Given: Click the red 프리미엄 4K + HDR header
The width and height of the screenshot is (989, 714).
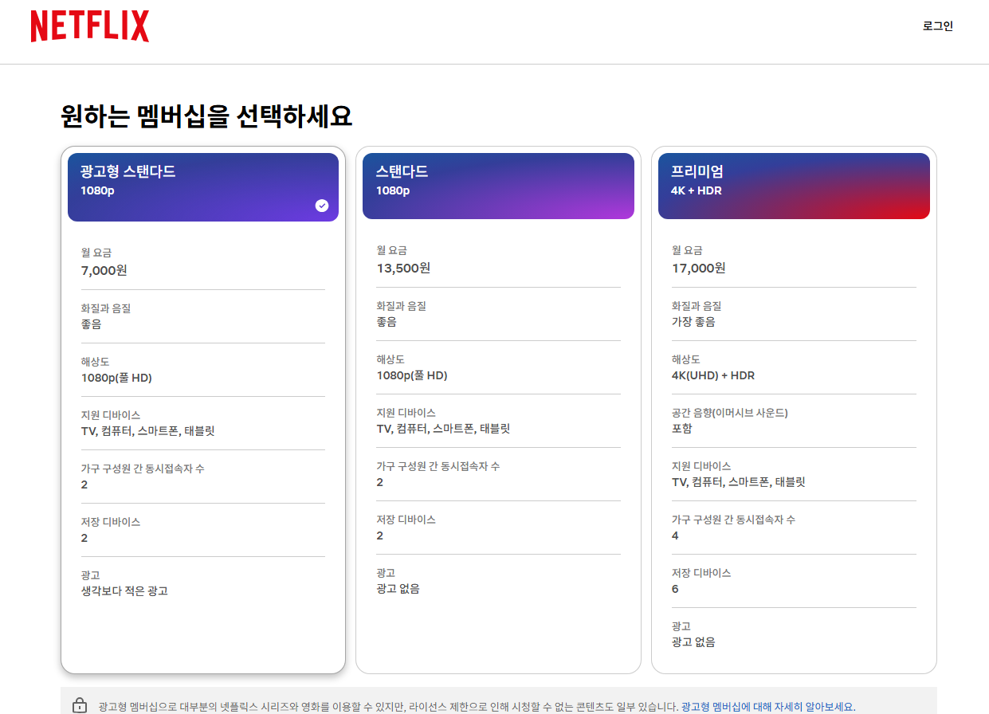Looking at the screenshot, I should pyautogui.click(x=794, y=185).
